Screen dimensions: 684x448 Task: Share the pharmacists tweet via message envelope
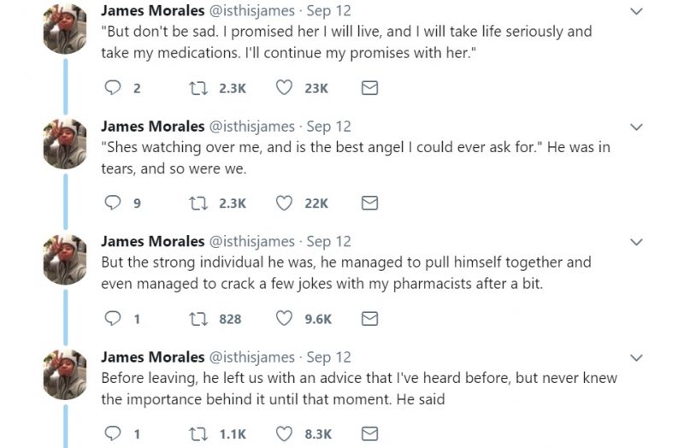[x=369, y=319]
